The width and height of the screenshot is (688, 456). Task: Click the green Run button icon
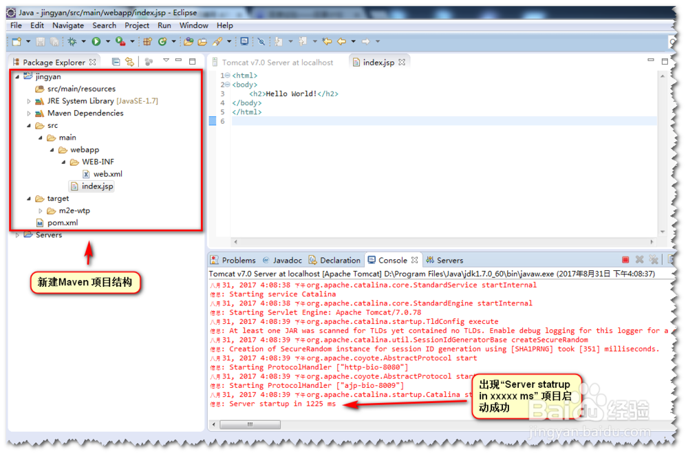[x=96, y=42]
